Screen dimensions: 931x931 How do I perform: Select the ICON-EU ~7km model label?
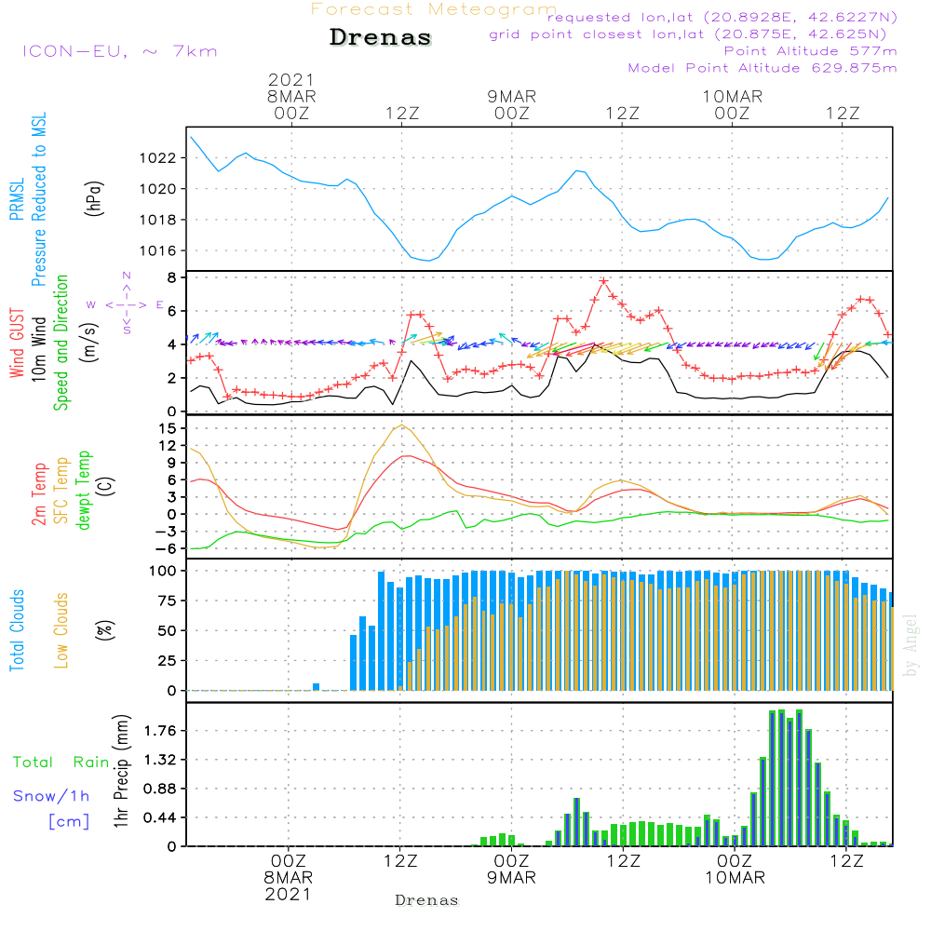point(119,51)
